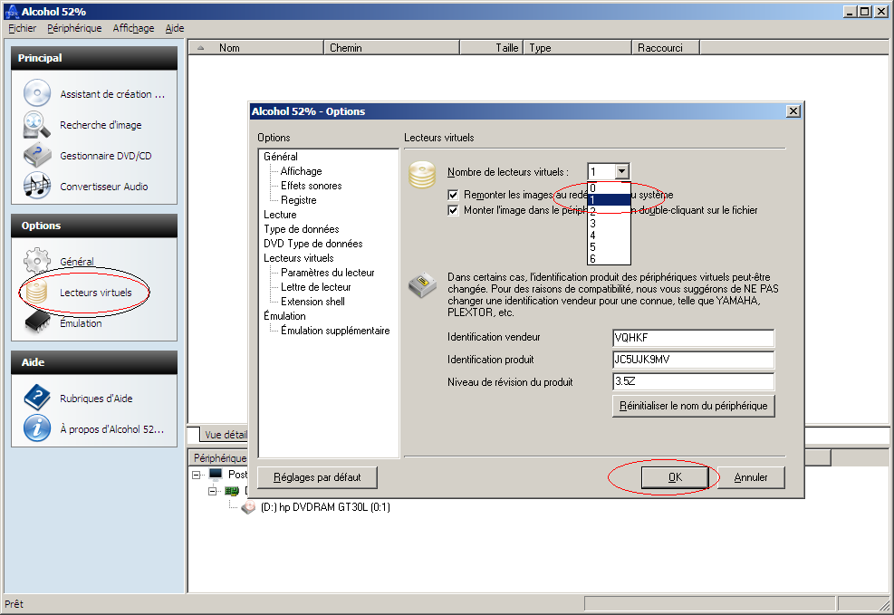This screenshot has width=894, height=615.
Task: Close the Options dialog
Action: [793, 111]
